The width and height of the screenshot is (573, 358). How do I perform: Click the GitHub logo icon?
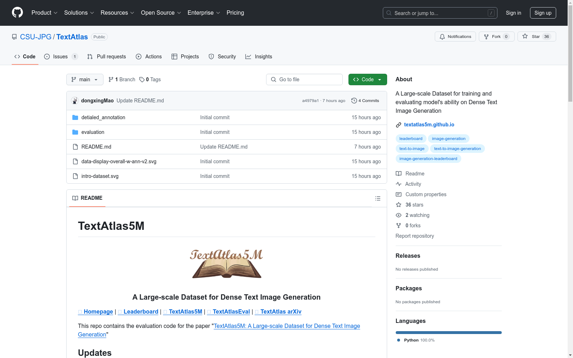(x=17, y=13)
